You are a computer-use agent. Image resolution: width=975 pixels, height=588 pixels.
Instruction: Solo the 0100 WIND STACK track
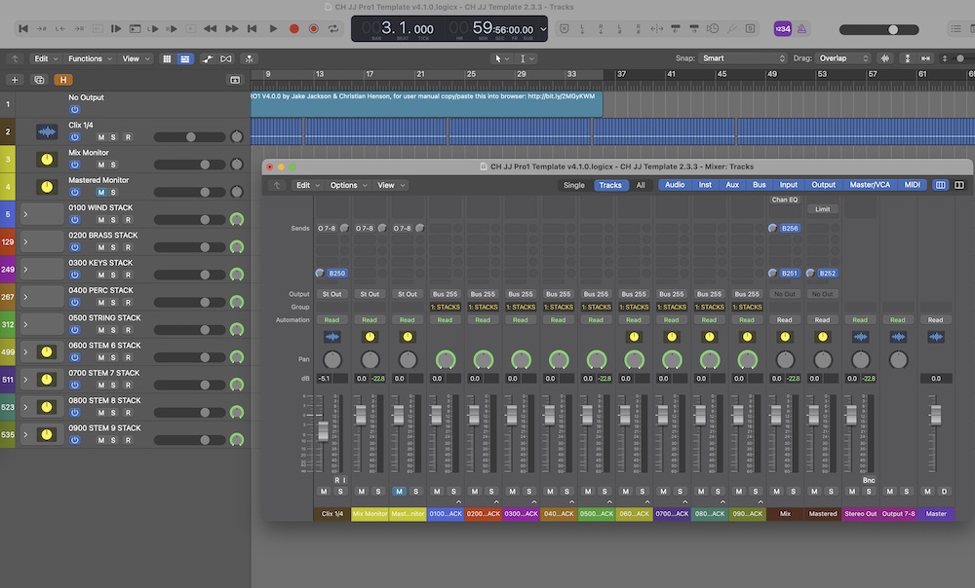coord(113,220)
